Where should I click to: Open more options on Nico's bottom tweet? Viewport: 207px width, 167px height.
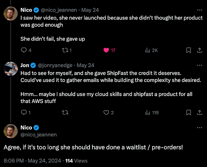[x=199, y=128]
